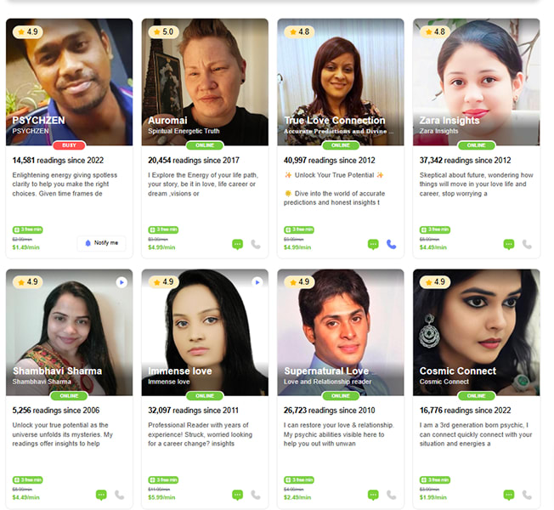Click Supernatural Love name link
Image resolution: width=554 pixels, height=510 pixels.
pyautogui.click(x=326, y=371)
